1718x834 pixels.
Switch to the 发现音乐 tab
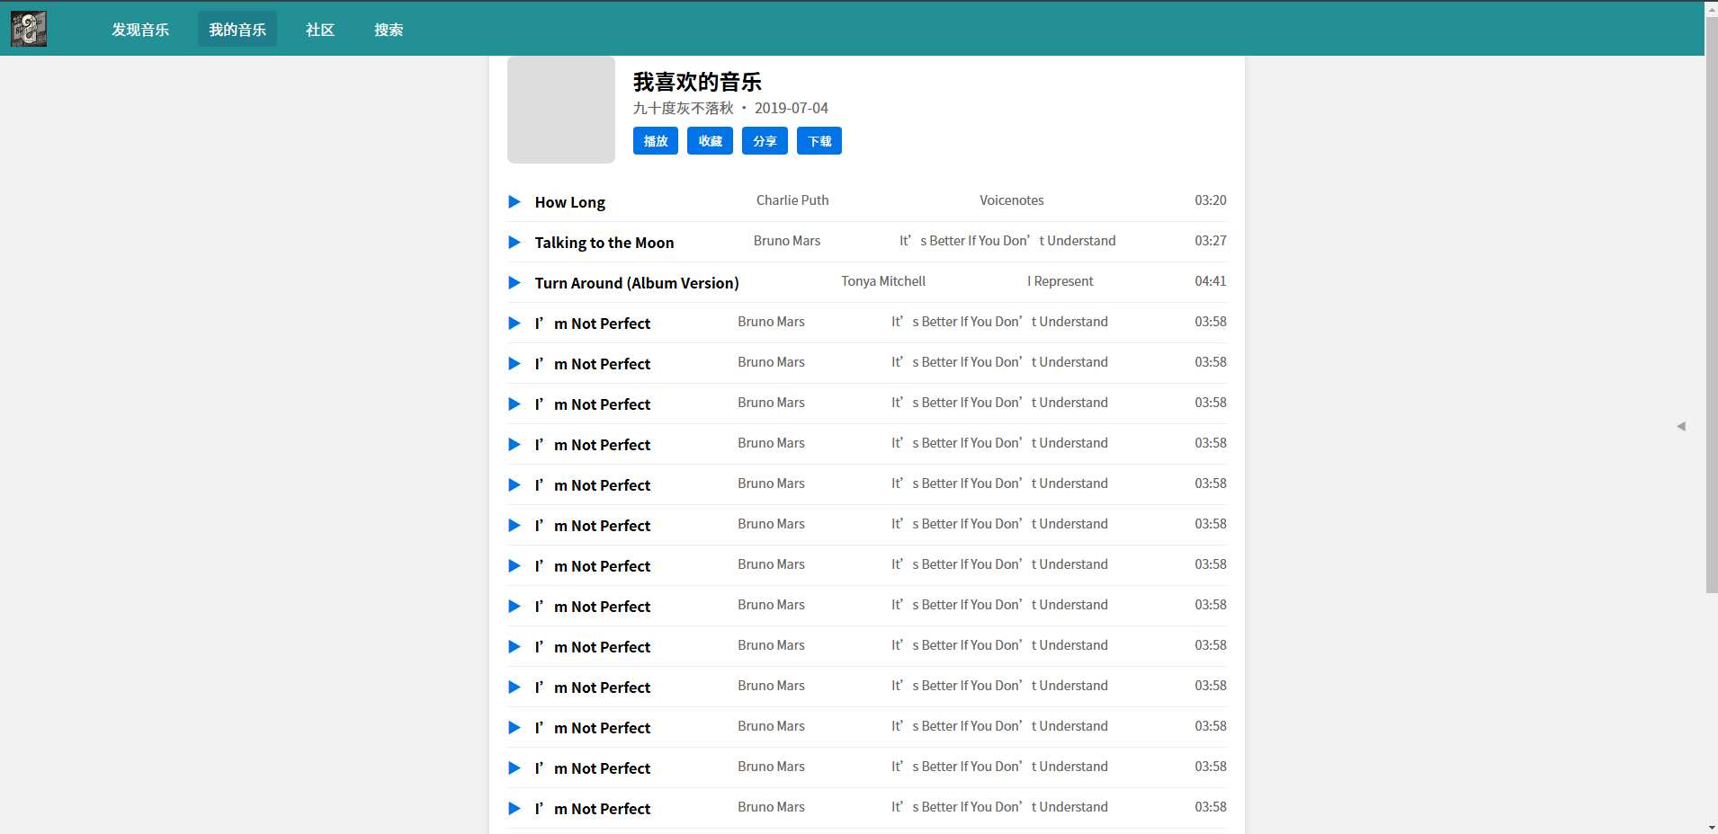pyautogui.click(x=140, y=29)
